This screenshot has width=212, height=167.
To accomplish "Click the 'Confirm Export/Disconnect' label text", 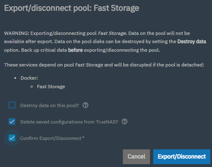I will (51, 138).
